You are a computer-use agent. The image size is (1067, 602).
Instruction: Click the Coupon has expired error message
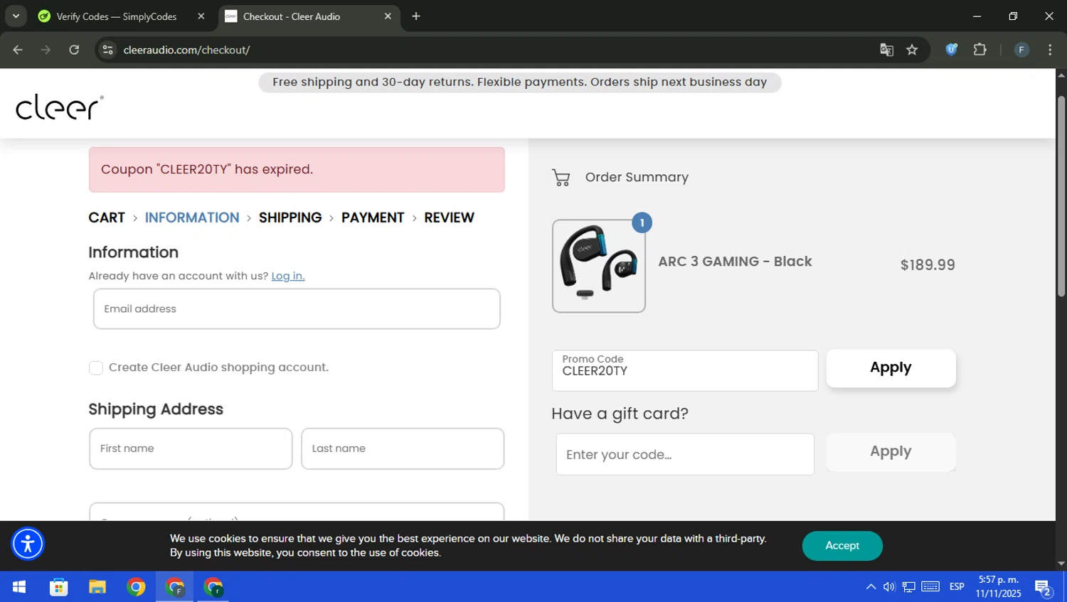click(x=297, y=170)
